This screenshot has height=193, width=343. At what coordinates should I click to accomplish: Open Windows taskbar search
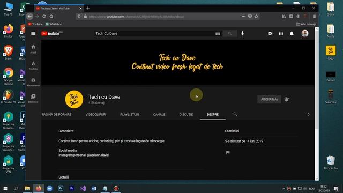(x=16, y=188)
